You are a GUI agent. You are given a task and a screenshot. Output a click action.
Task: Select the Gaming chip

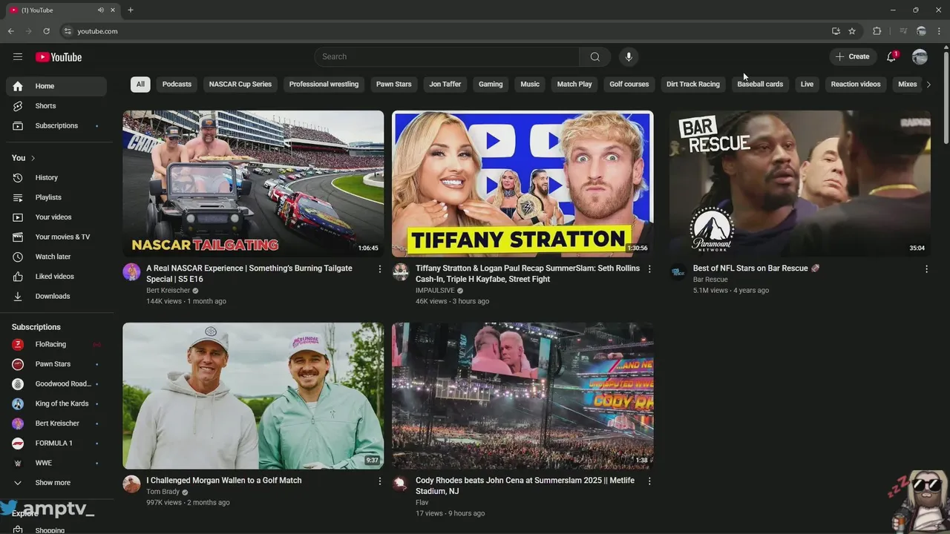(491, 85)
